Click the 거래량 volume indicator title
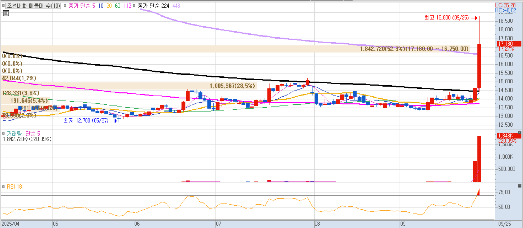Viewport: 523px width, 228px height. [x=14, y=134]
